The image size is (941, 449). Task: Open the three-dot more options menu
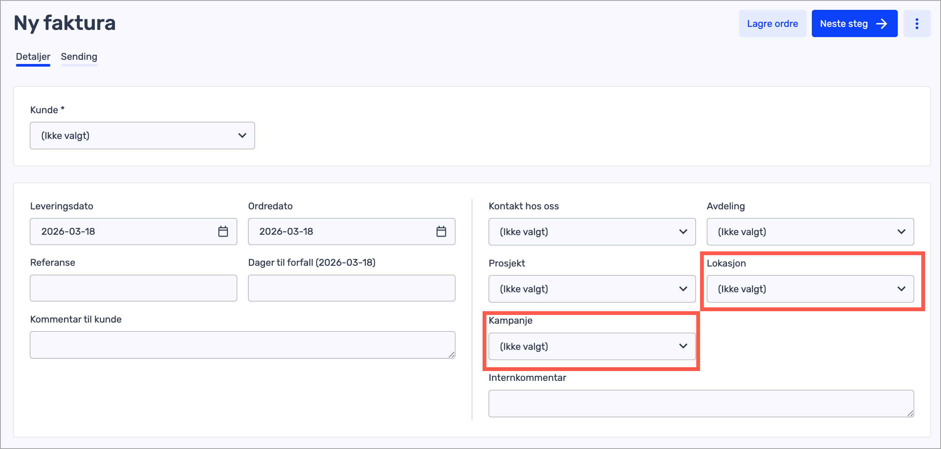point(917,23)
